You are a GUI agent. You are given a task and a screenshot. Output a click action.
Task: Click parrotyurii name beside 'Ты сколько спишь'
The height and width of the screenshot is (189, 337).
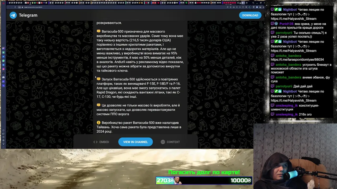(284, 33)
